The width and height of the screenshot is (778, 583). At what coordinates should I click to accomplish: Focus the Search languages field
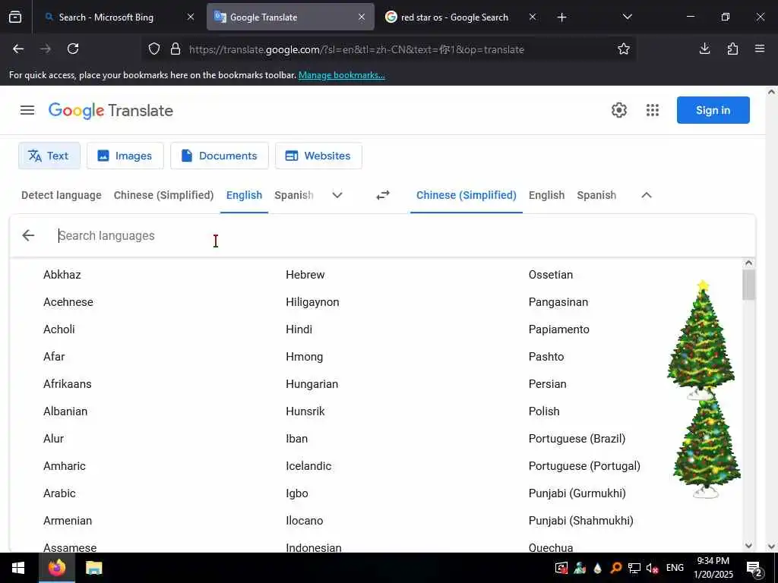[x=397, y=235]
